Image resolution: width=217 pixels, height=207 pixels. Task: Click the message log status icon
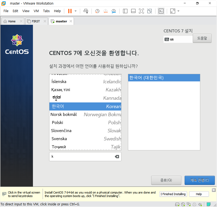point(209,204)
